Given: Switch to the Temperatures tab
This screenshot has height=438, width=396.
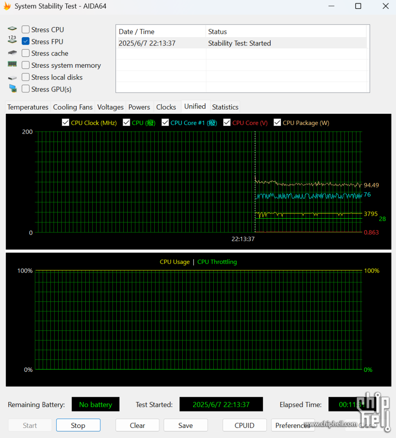Looking at the screenshot, I should (x=28, y=107).
